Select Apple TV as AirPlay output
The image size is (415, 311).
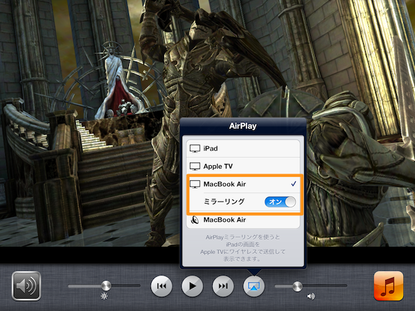pos(243,167)
